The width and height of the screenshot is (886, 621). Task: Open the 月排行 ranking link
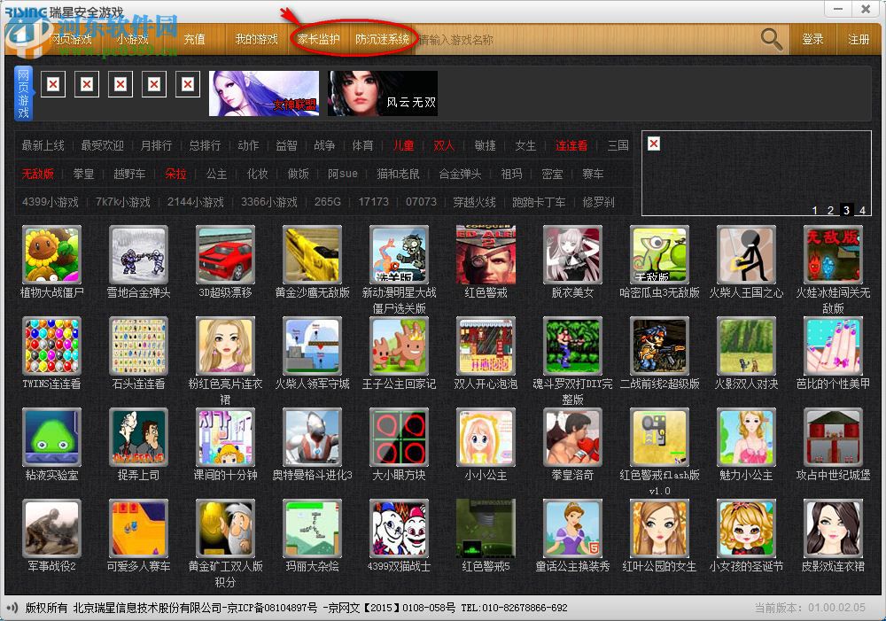(156, 145)
